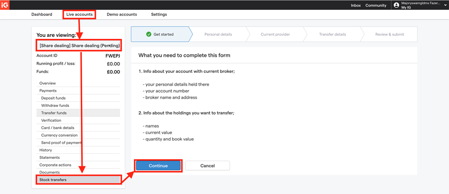Select Transfer funds in sidebar
The image size is (449, 194).
pyautogui.click(x=78, y=113)
